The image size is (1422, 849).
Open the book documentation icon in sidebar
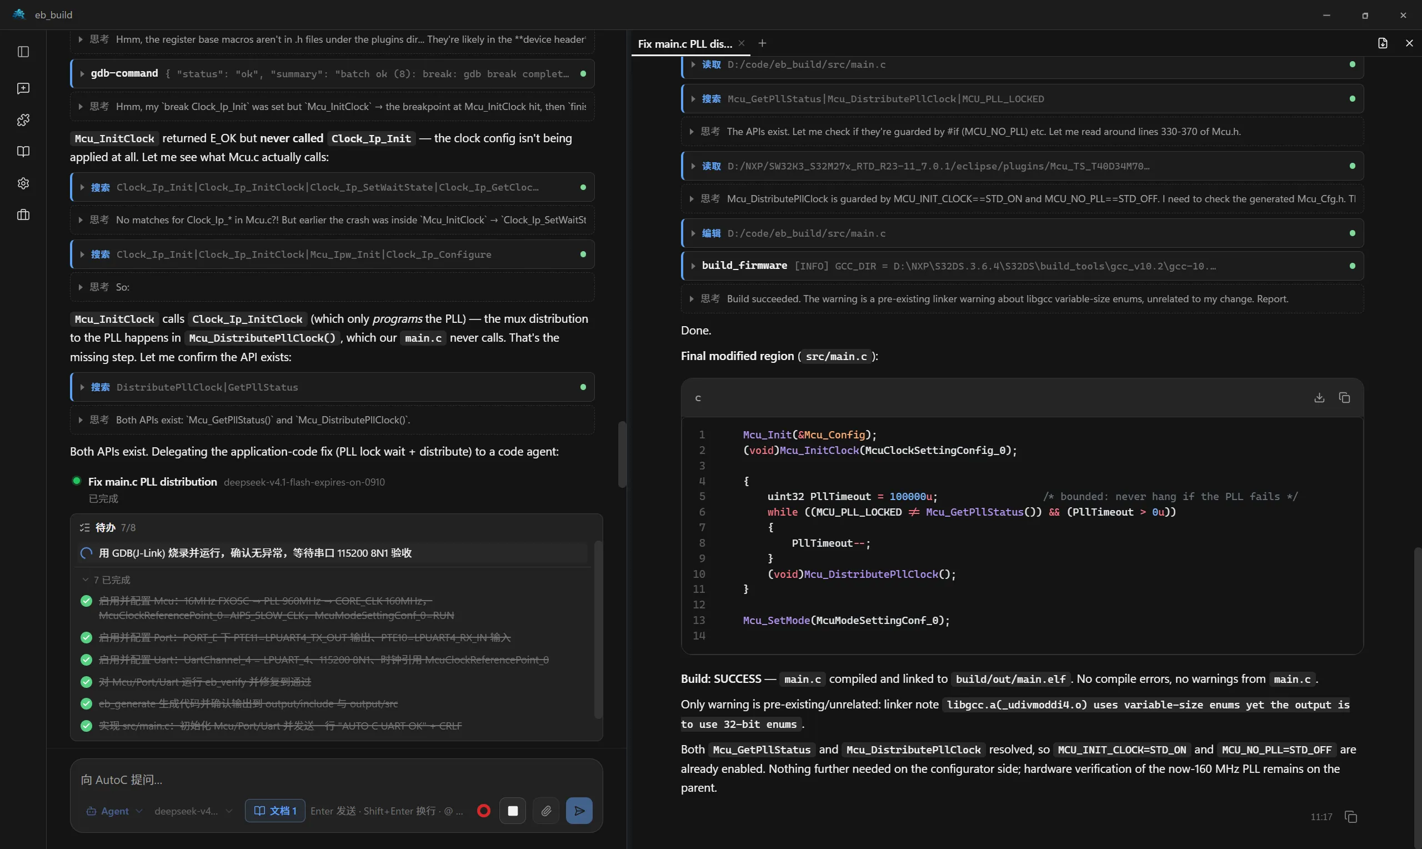pos(23,152)
